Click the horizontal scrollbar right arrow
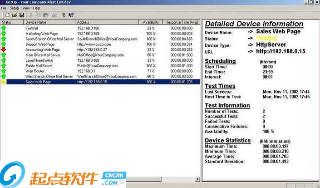The image size is (320, 188). [197, 179]
